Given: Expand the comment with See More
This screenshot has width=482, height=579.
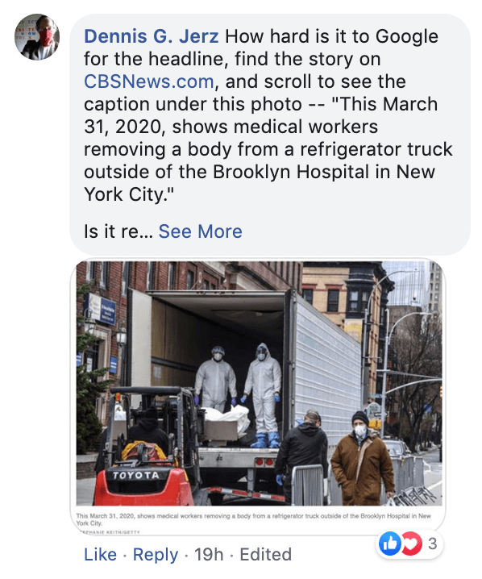Looking at the screenshot, I should 201,231.
